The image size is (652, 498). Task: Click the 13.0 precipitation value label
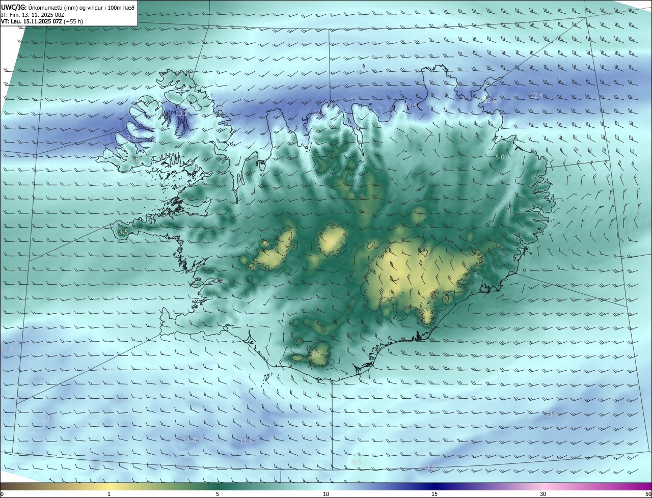pos(130,138)
